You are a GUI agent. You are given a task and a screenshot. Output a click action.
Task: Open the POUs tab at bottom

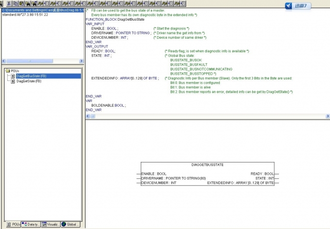pos(12,224)
